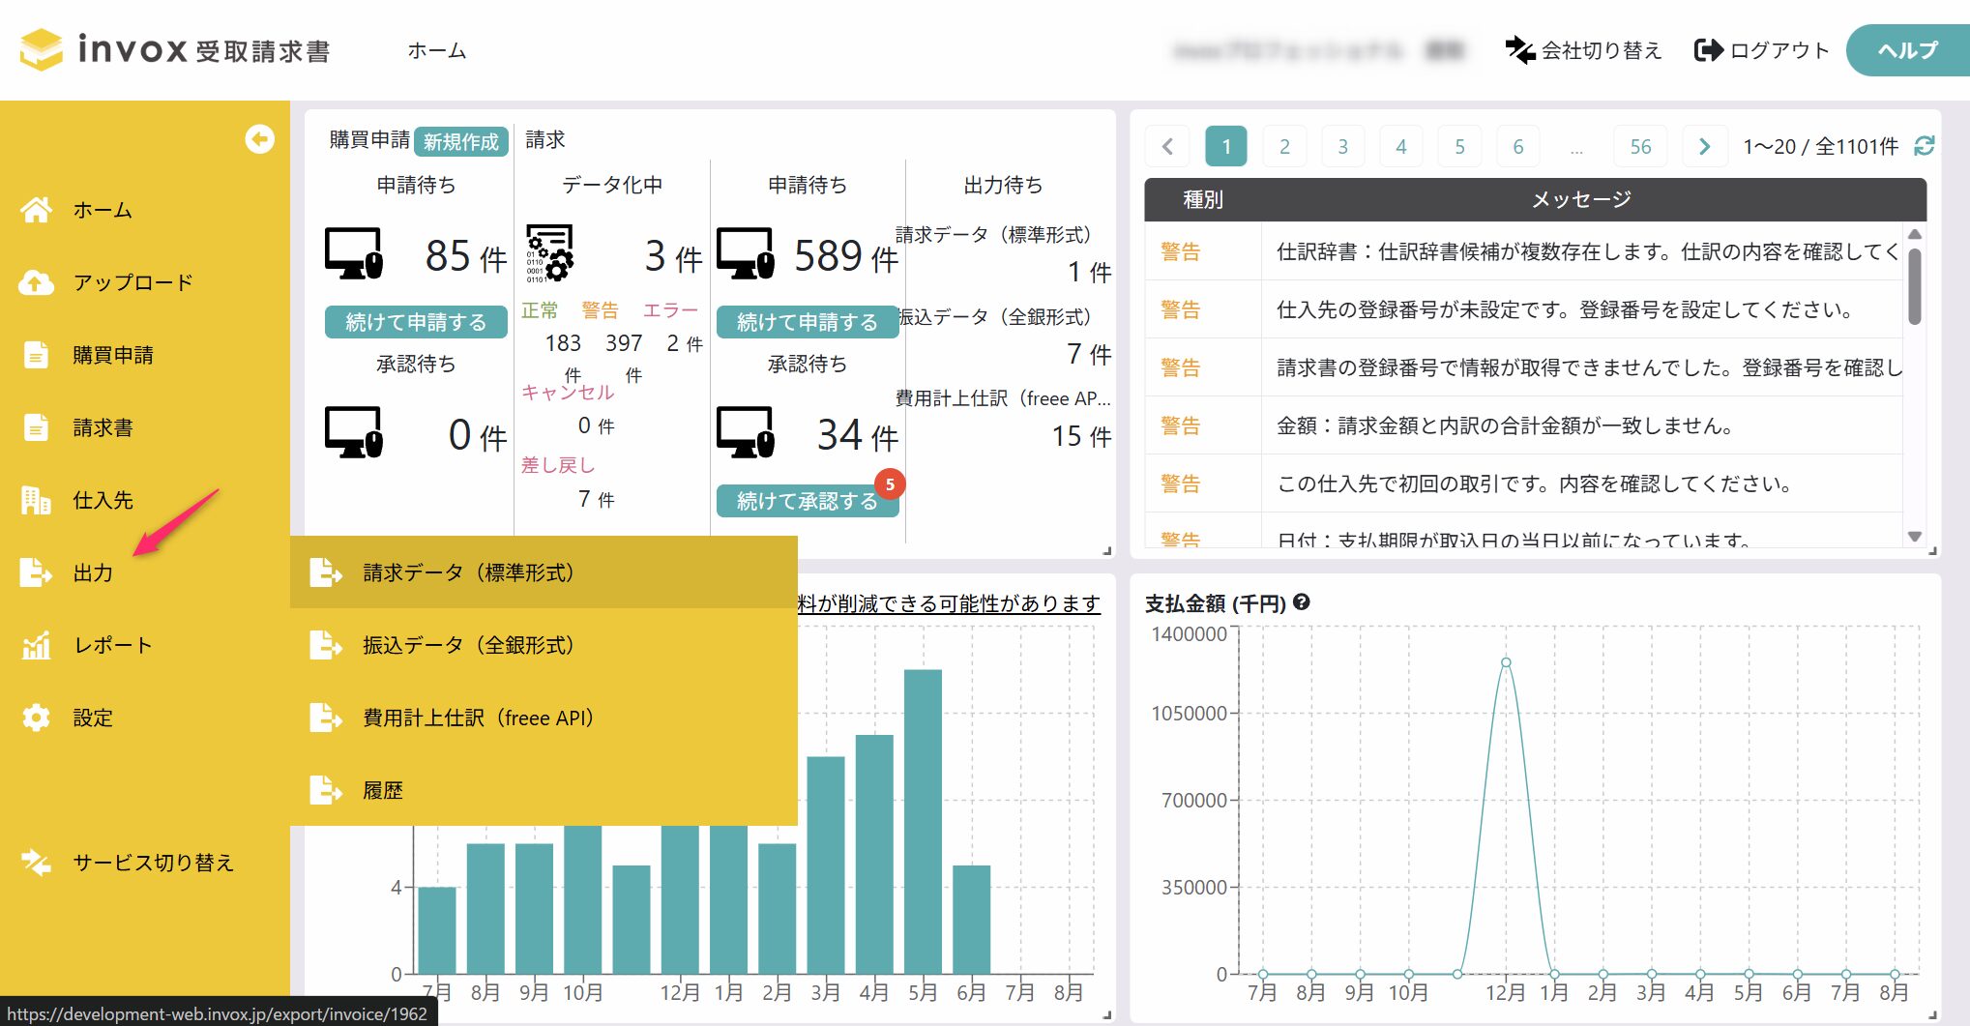Click the 新規作成 button

tap(461, 141)
